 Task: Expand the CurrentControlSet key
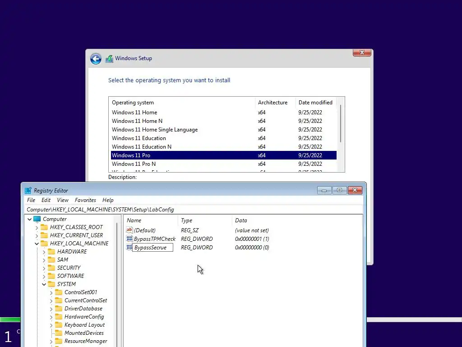(51, 300)
